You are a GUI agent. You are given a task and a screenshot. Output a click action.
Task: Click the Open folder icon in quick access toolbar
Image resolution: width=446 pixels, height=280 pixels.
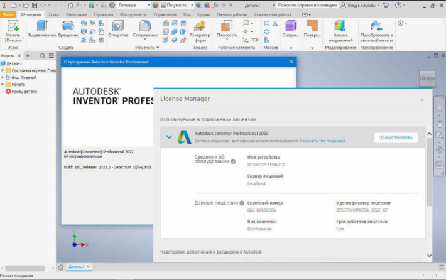click(26, 5)
